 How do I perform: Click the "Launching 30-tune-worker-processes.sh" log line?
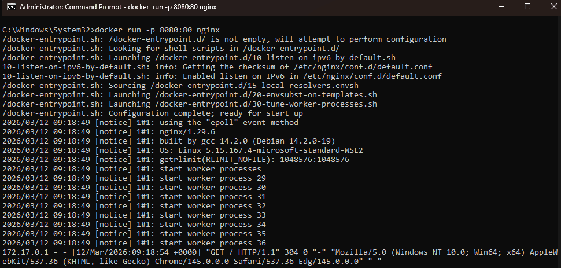(190, 104)
